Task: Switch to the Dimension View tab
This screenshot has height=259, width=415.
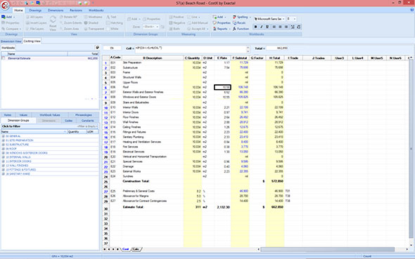Action: (11, 41)
